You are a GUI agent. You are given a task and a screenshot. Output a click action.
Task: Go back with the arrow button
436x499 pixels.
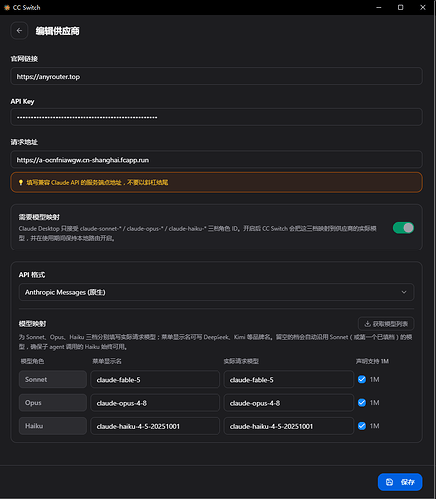[x=19, y=31]
